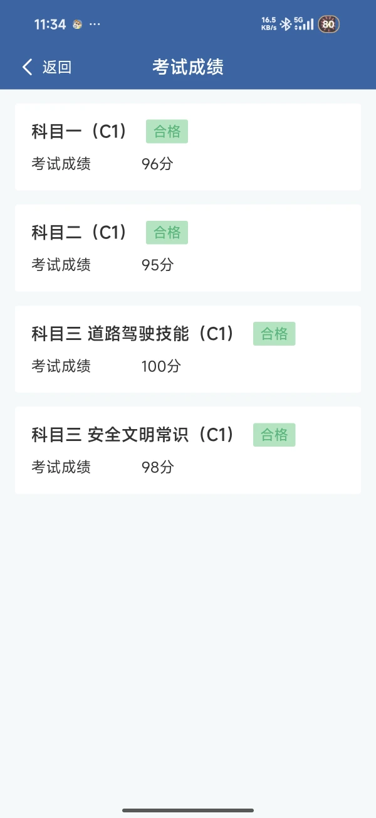
Task: Tap the 11:34 clock in status bar
Action: point(50,24)
